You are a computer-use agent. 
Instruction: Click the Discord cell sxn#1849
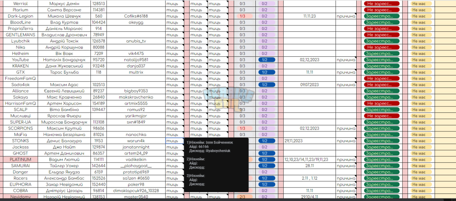click(136, 122)
